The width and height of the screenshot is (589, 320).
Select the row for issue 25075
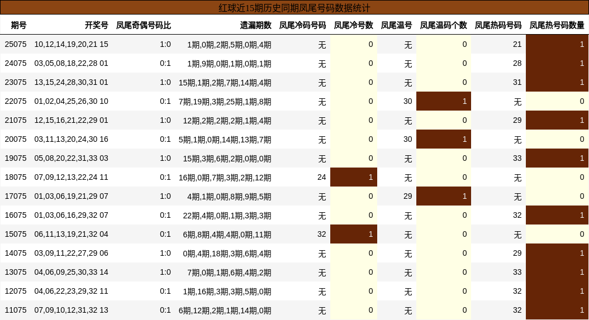click(294, 44)
